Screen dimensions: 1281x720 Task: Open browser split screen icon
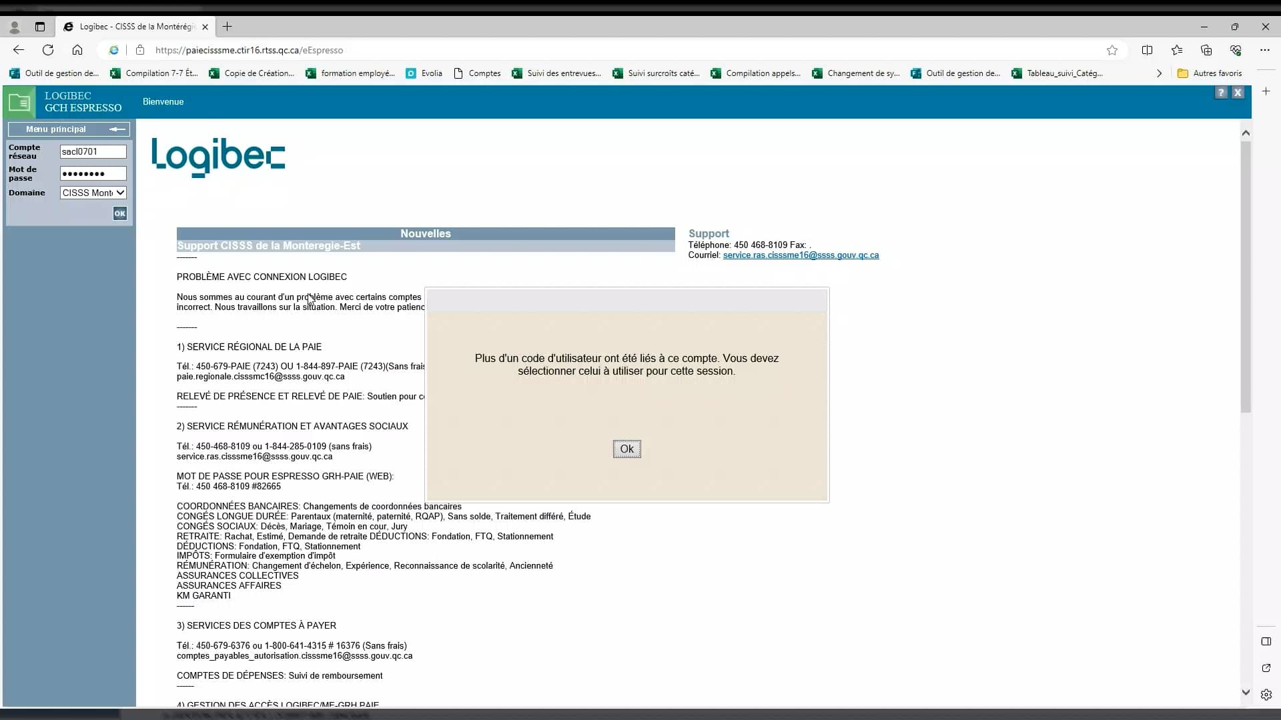(x=1147, y=50)
